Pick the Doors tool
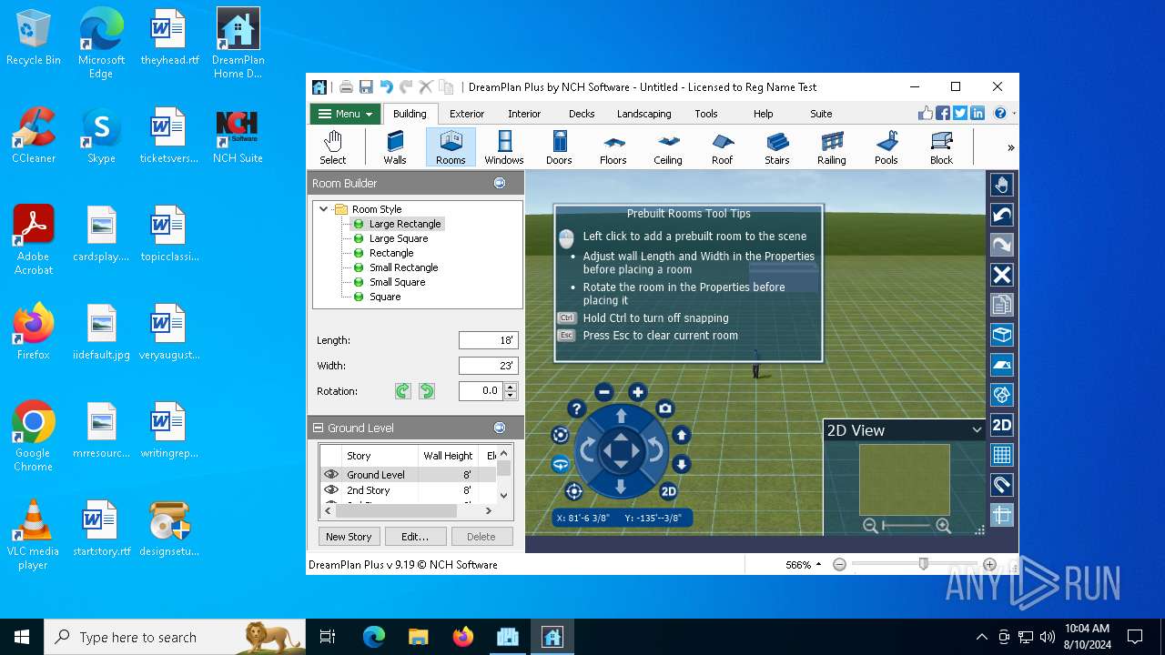 point(559,147)
